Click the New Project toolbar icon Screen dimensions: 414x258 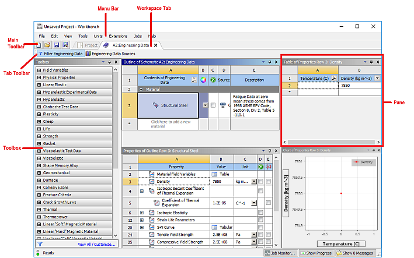point(39,45)
